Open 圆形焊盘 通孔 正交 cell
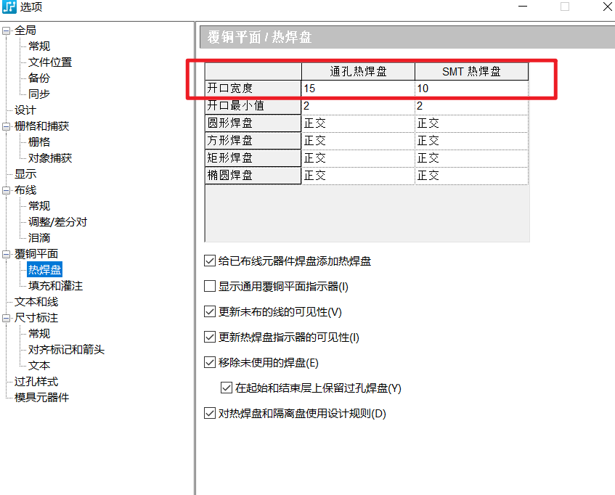615x495 pixels. pyautogui.click(x=358, y=123)
